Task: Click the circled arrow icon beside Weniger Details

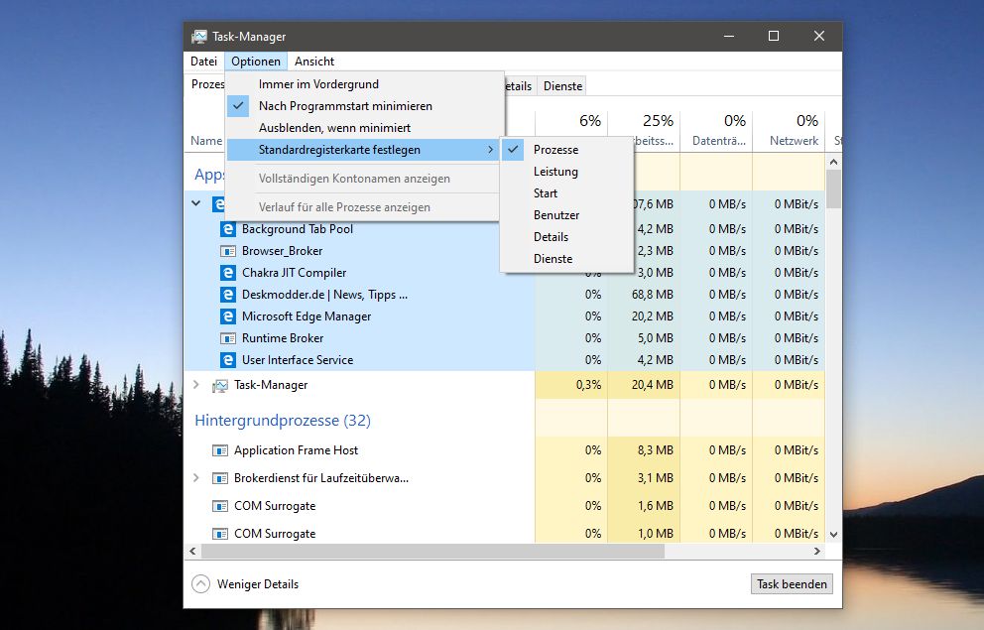Action: [200, 584]
